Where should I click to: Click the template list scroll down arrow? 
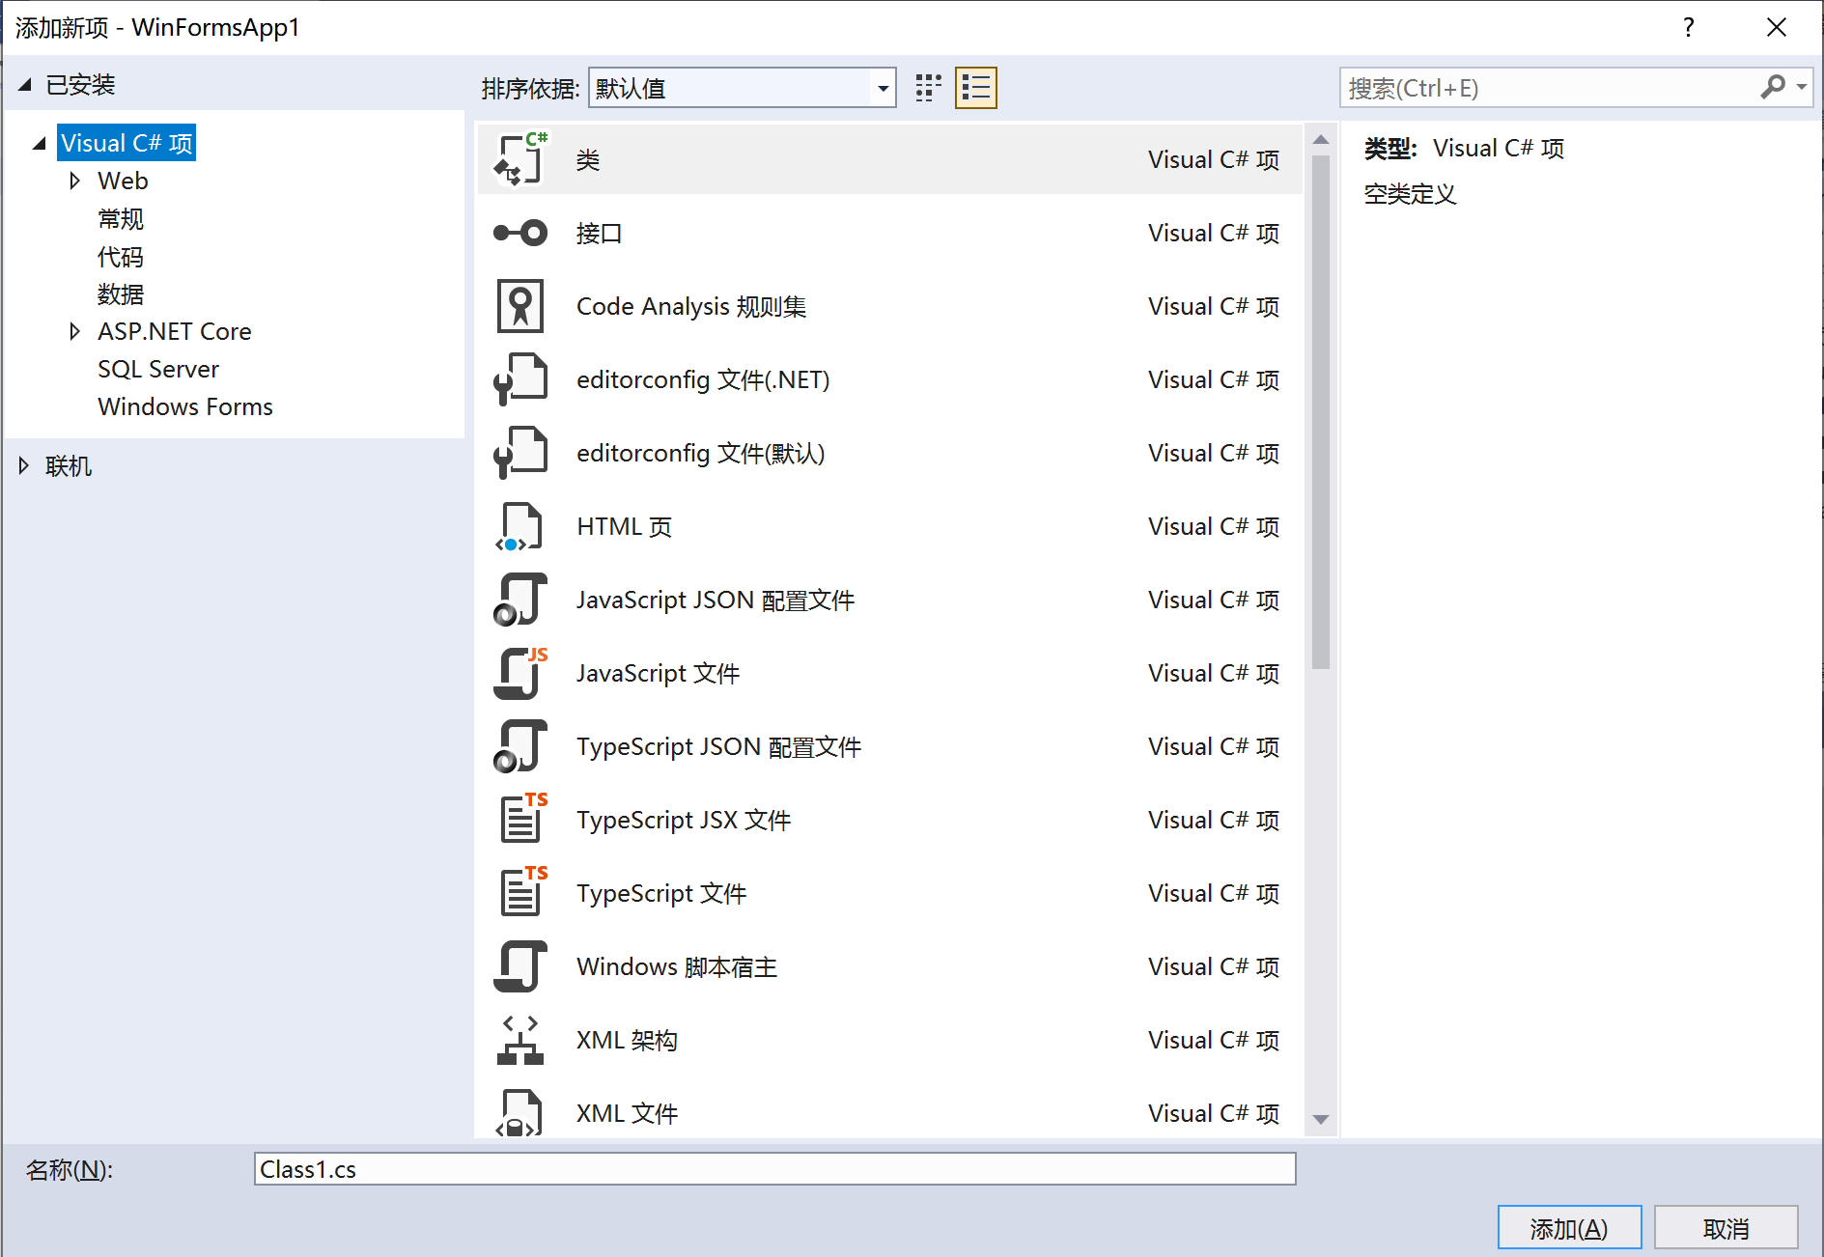pyautogui.click(x=1321, y=1120)
